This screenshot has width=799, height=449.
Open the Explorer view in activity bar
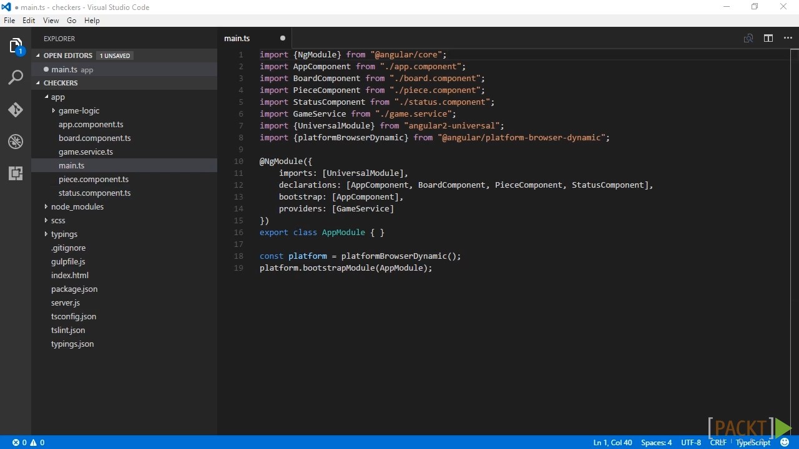(x=16, y=46)
